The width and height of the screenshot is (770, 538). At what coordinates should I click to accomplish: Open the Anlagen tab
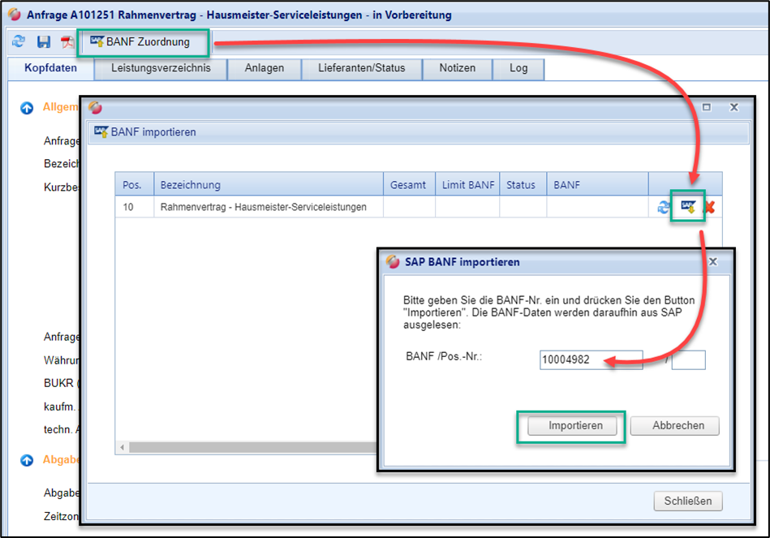click(265, 68)
